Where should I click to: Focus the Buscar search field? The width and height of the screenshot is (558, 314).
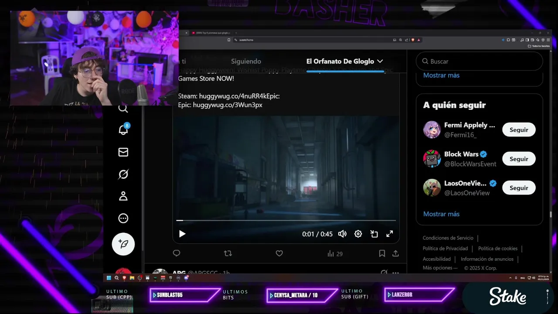479,61
